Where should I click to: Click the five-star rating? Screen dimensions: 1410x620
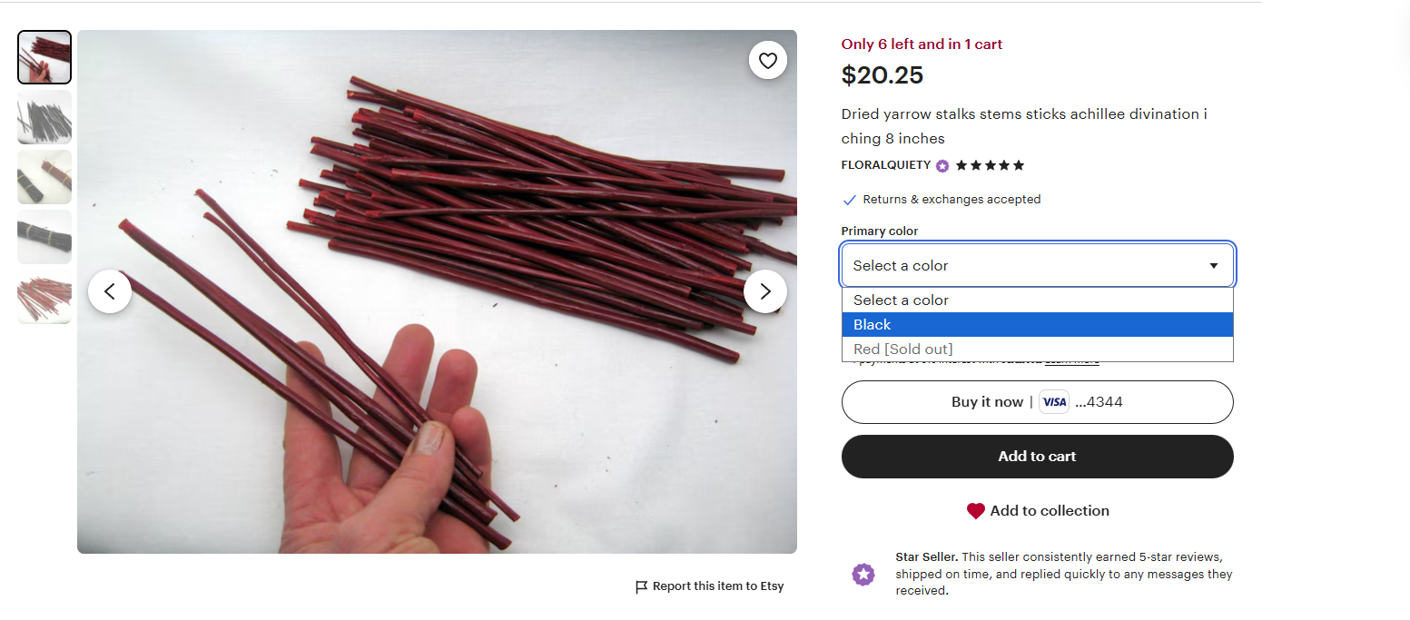[990, 165]
